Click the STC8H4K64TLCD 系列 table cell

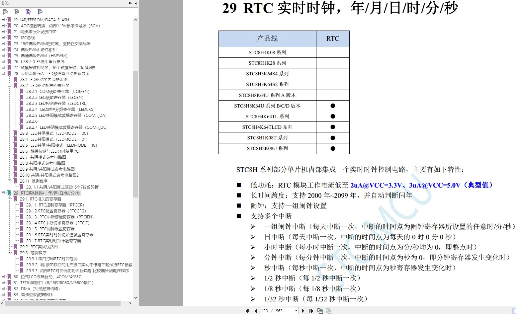tap(267, 127)
